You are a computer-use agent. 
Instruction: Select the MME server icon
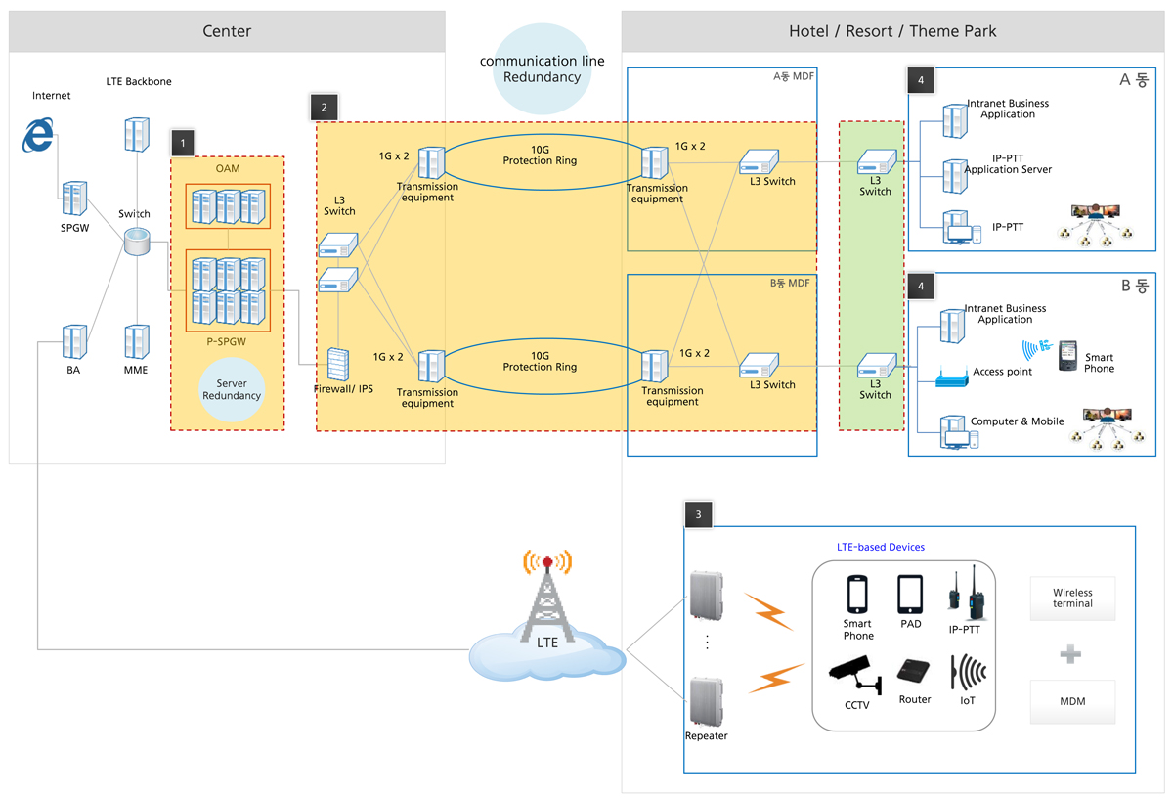(x=136, y=342)
